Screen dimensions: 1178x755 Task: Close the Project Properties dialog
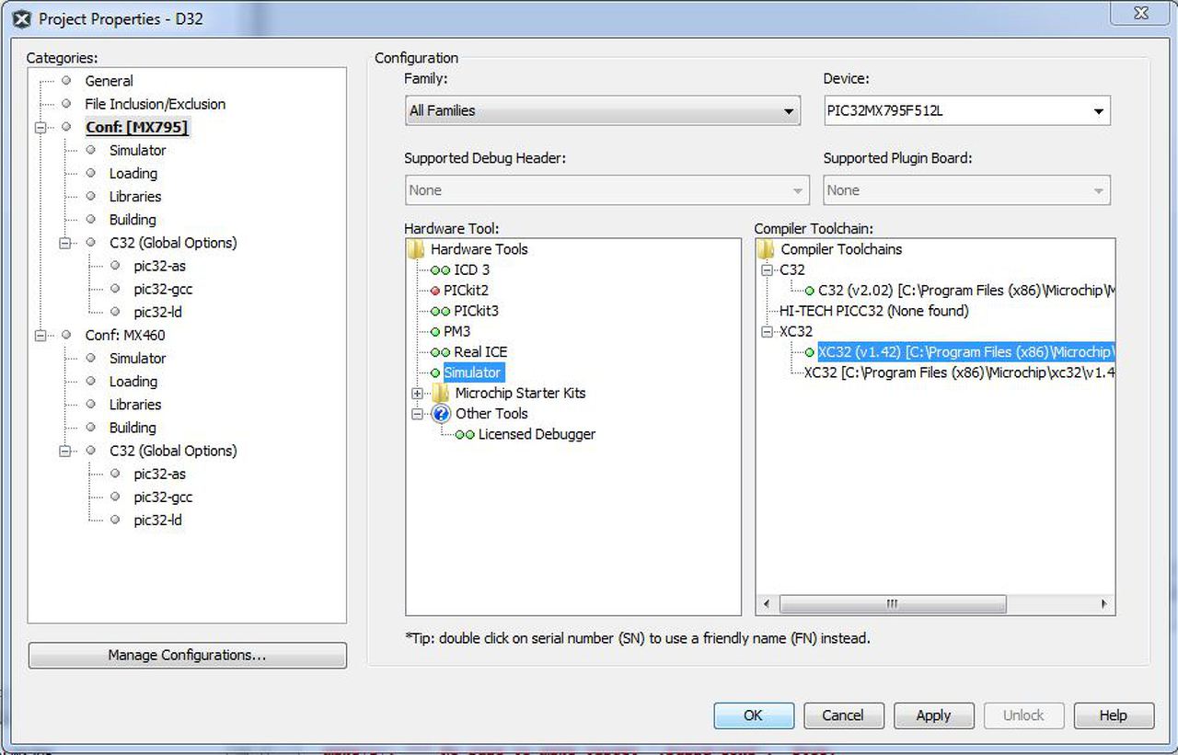pos(1141,13)
